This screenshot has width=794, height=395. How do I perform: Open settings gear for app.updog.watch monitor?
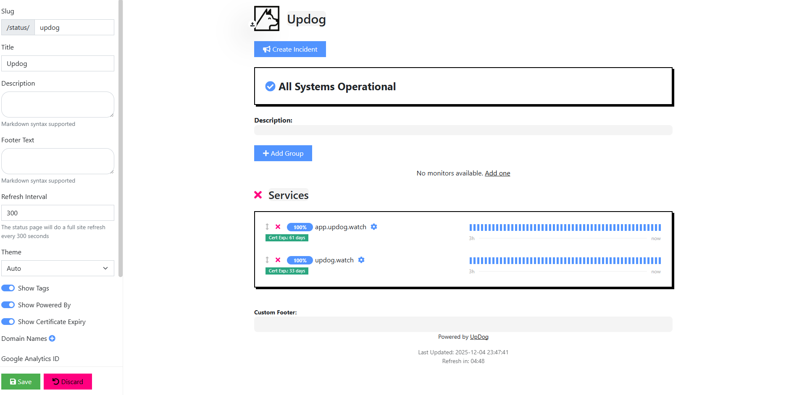tap(374, 227)
